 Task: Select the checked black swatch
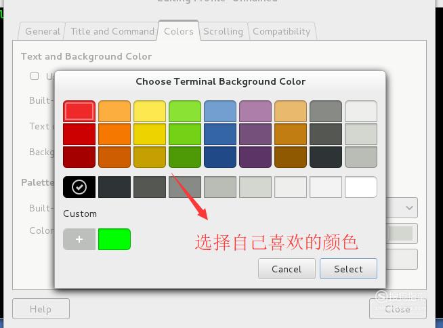[x=79, y=187]
